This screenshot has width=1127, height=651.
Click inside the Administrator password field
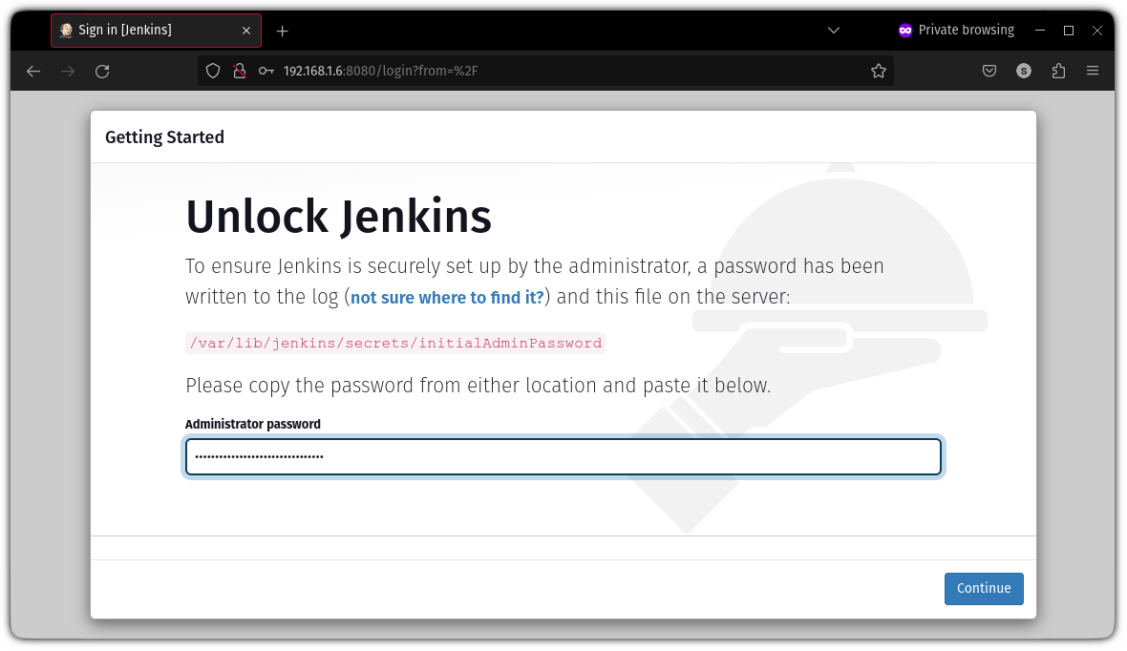click(x=563, y=456)
